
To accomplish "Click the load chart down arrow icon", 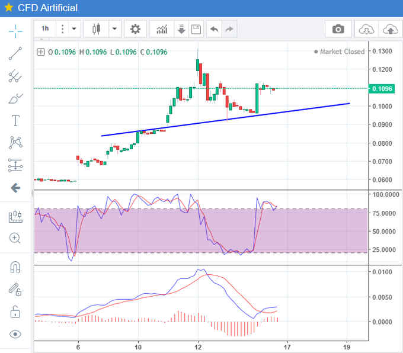I will pos(181,29).
